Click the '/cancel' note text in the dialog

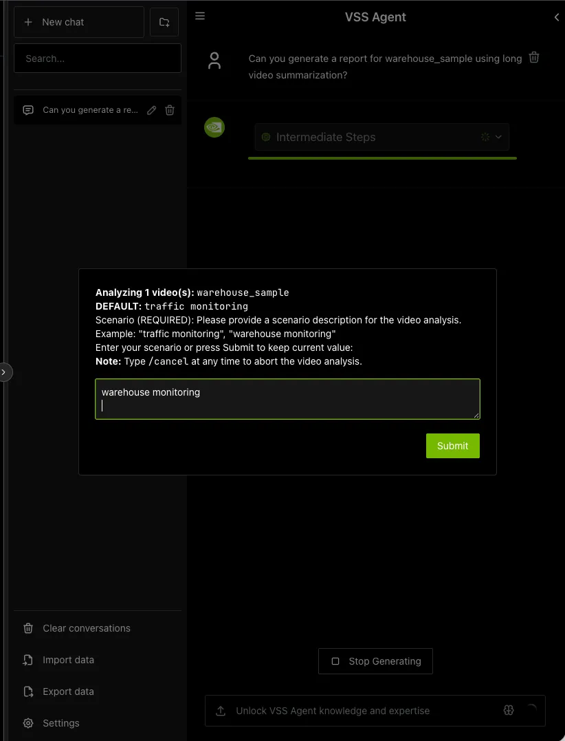point(168,361)
